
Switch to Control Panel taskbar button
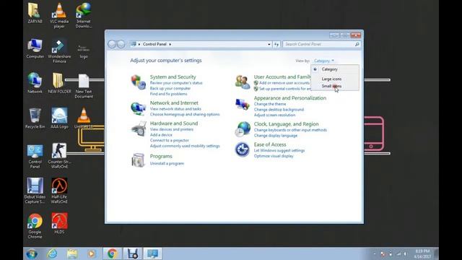tap(152, 253)
